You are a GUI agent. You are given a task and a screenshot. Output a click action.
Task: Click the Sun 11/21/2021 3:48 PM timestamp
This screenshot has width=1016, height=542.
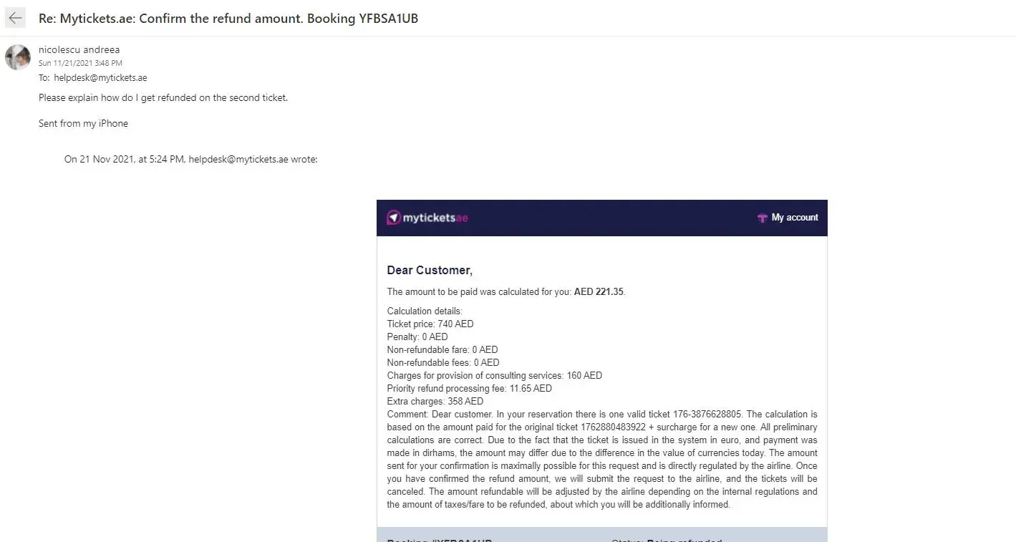pos(80,63)
